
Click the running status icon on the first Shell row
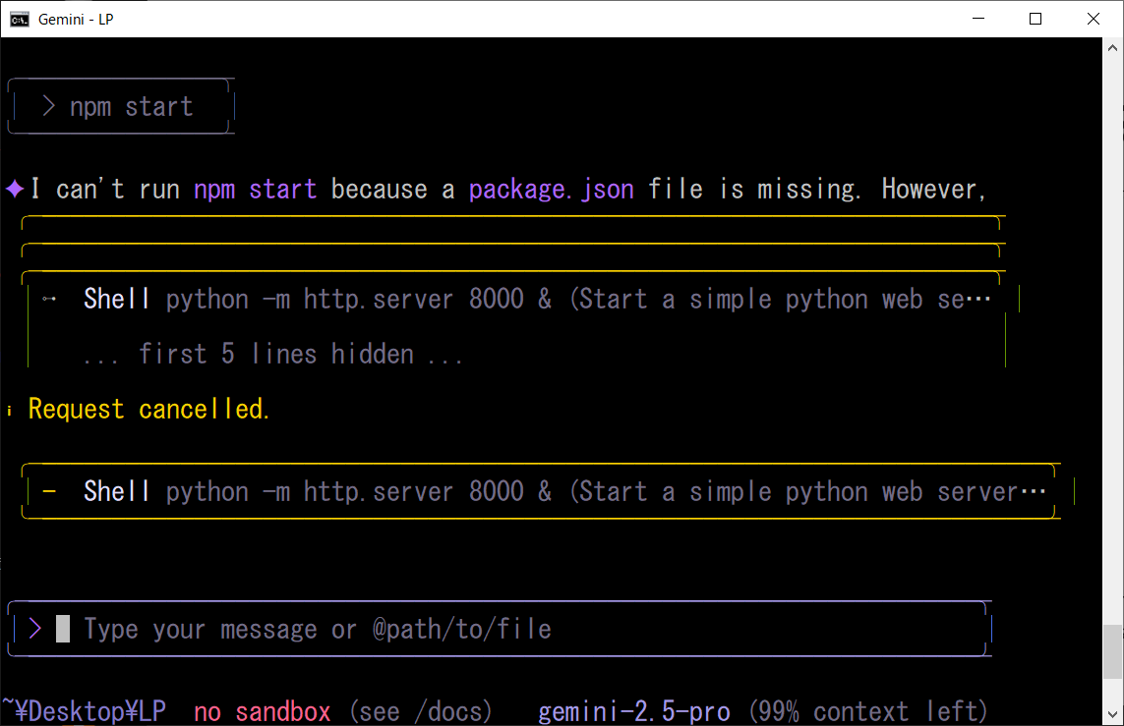point(49,299)
